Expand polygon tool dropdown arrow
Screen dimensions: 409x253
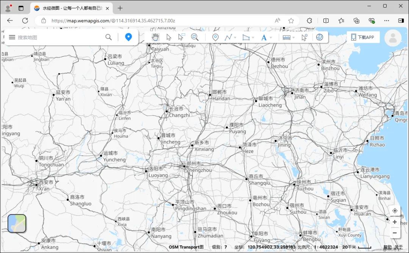(253, 37)
